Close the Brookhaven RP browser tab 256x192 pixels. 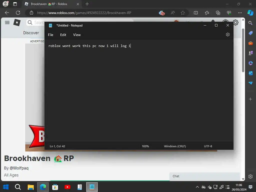coord(78,4)
